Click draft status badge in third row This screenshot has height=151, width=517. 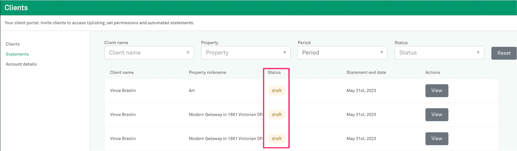coord(277,138)
